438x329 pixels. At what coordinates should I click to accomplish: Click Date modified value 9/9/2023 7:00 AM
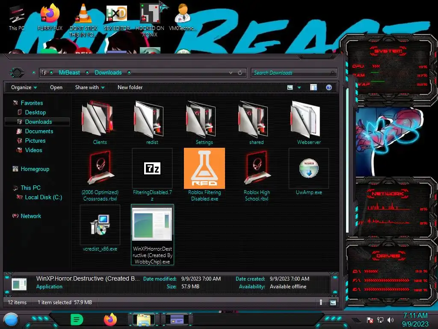[201, 279]
